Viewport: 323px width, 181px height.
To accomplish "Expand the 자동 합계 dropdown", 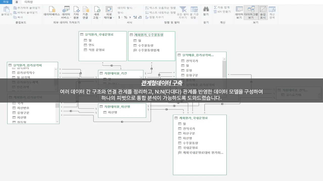I will (222, 8).
